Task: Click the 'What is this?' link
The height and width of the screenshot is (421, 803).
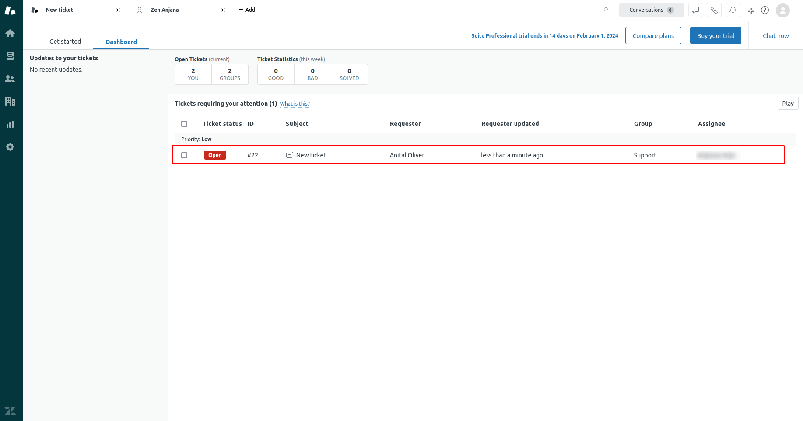Action: pyautogui.click(x=295, y=104)
